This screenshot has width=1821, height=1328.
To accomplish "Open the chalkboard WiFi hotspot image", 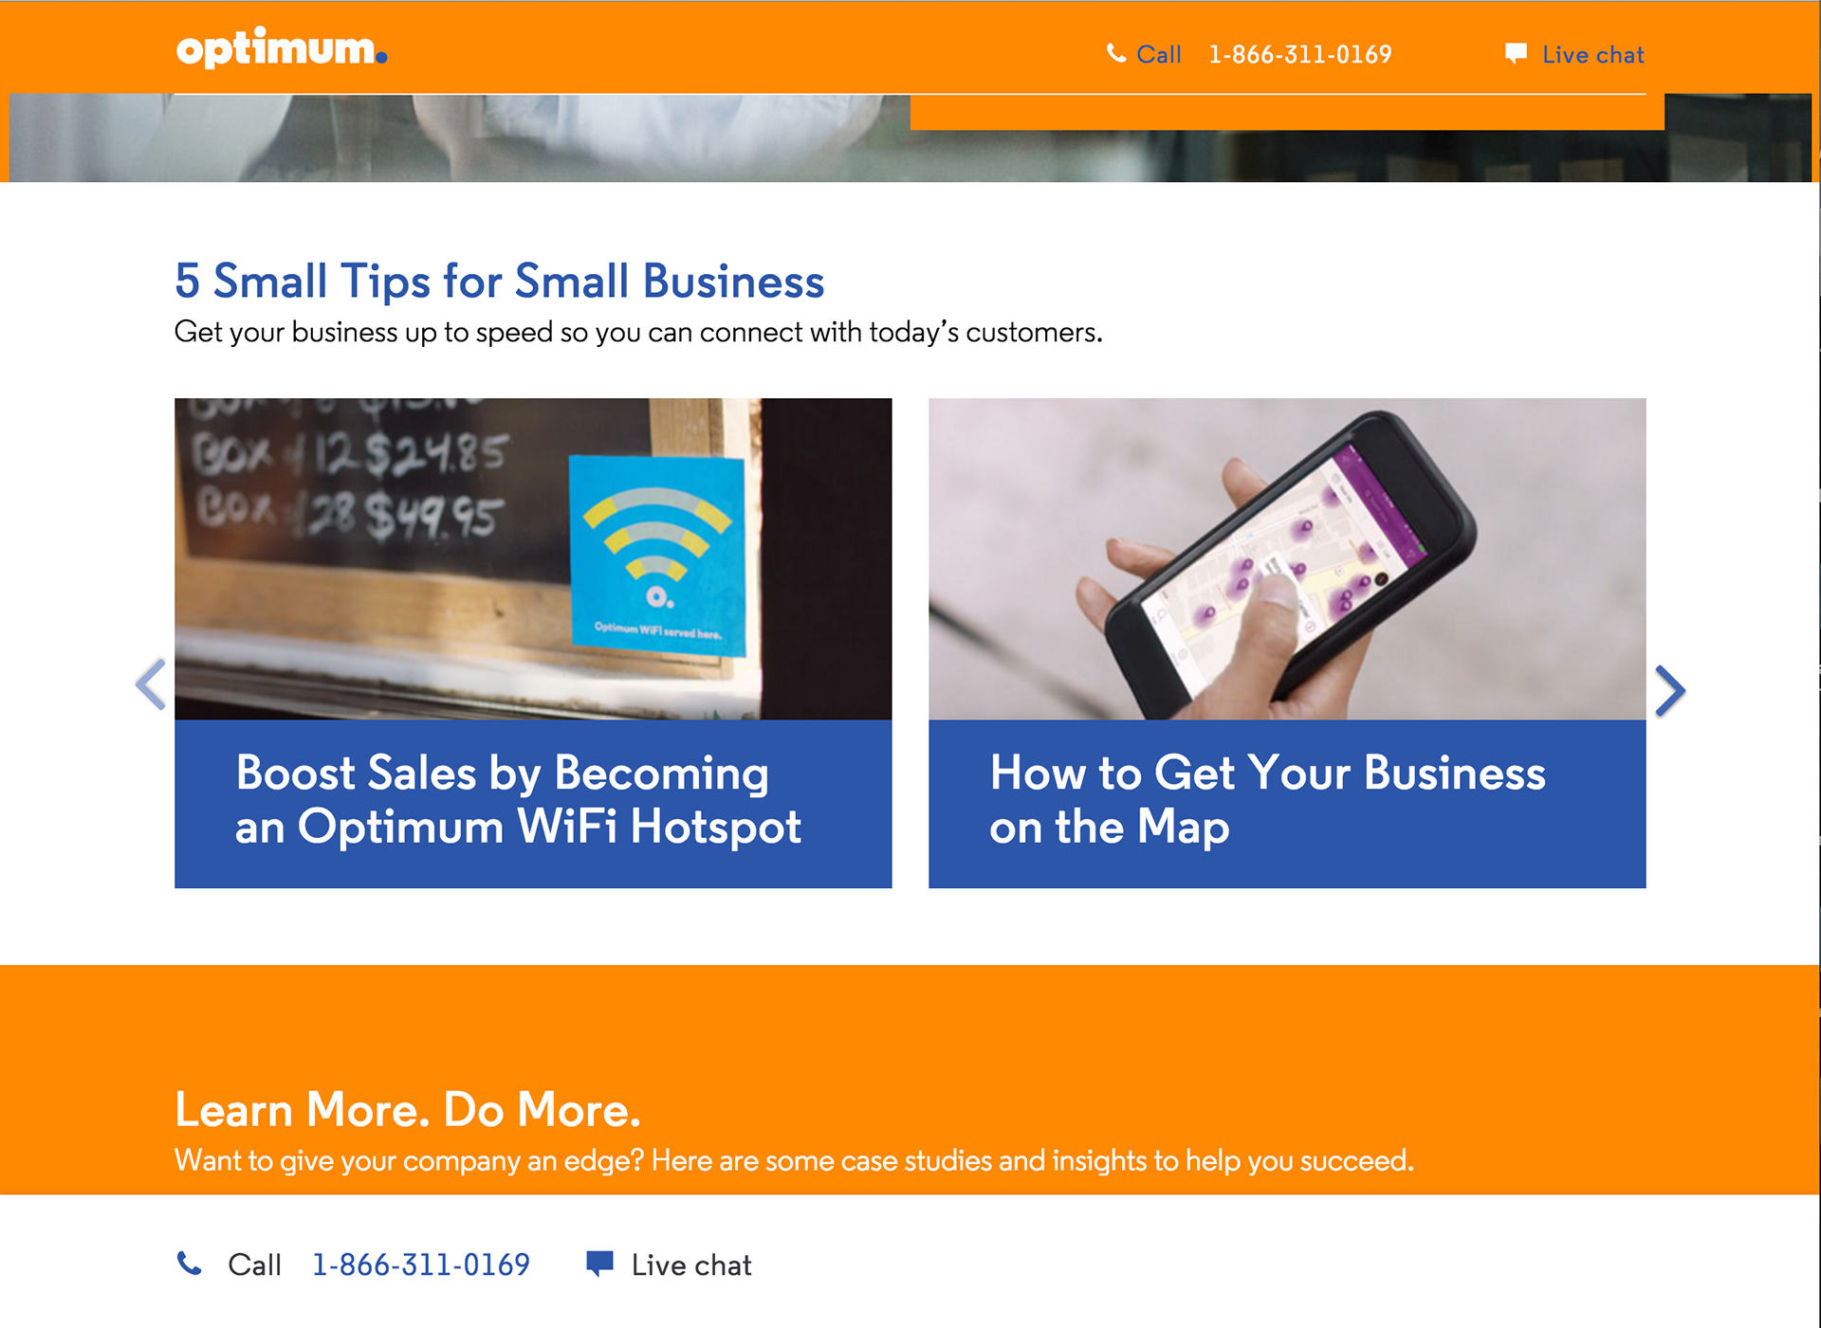I will point(533,558).
